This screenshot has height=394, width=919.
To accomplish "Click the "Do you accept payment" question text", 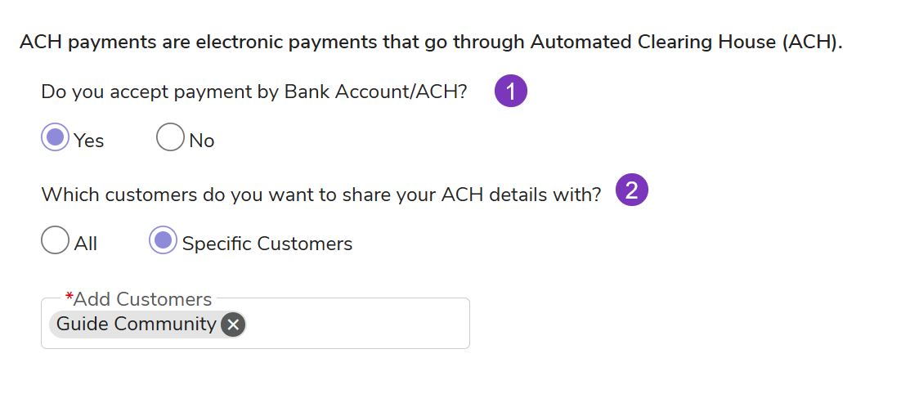I will [147, 92].
